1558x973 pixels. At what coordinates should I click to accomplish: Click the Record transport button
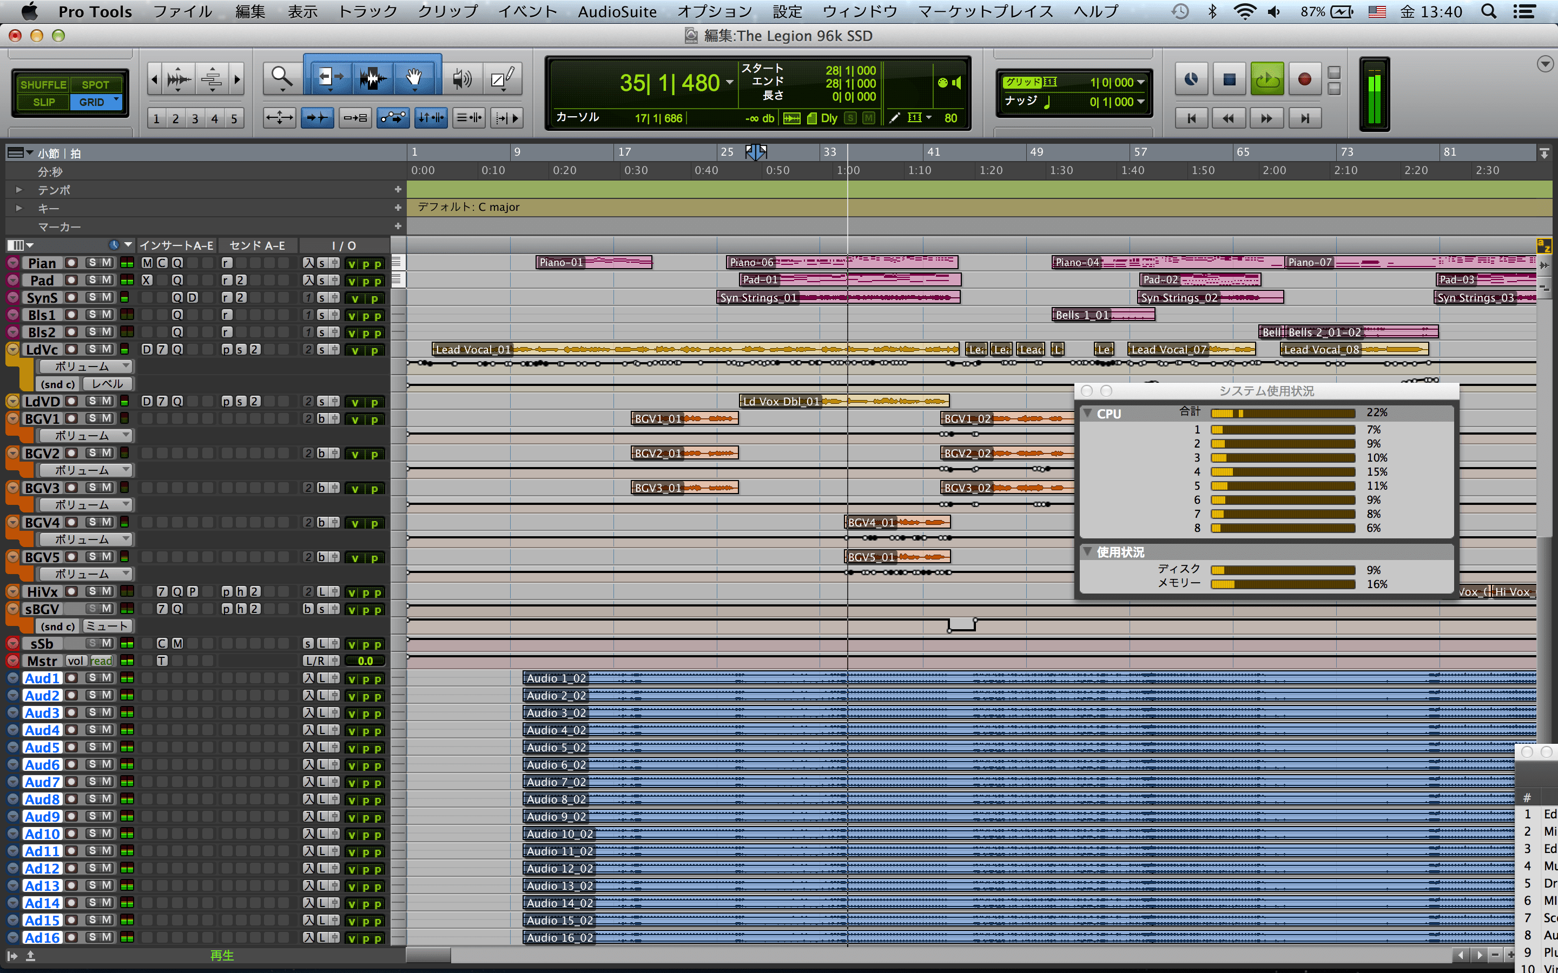tap(1304, 79)
